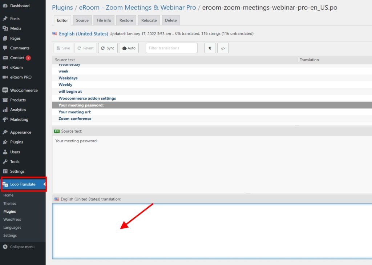Click the Revert button
The height and width of the screenshot is (265, 372).
(85, 48)
